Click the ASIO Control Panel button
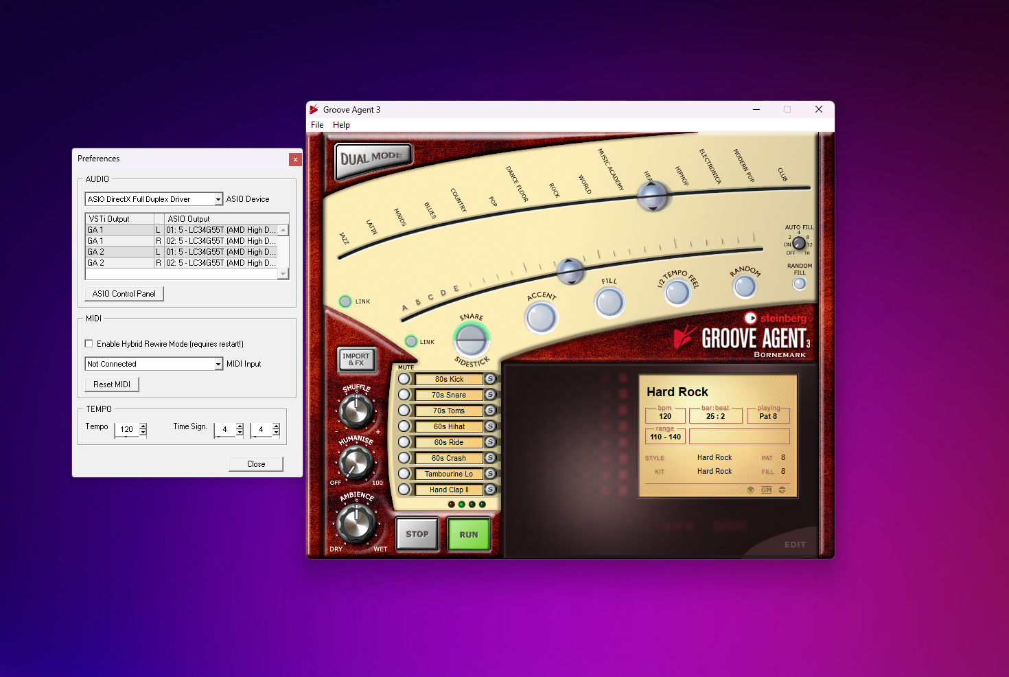The width and height of the screenshot is (1009, 677). (x=124, y=294)
